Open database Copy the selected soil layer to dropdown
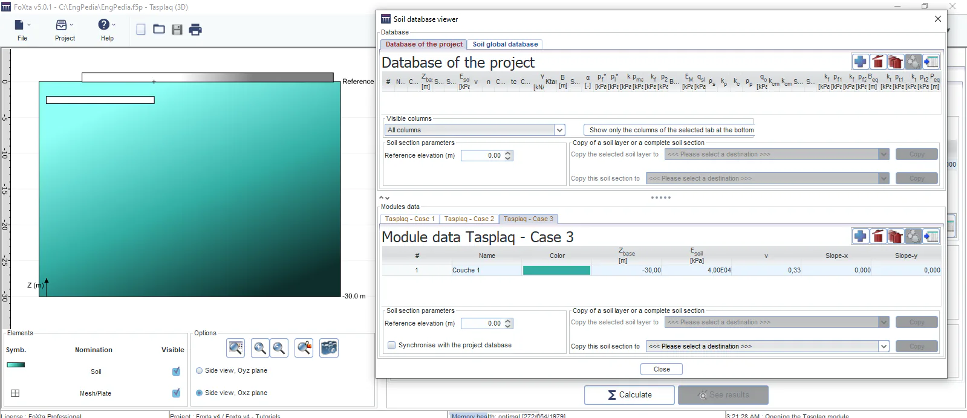The image size is (967, 418). 777,155
